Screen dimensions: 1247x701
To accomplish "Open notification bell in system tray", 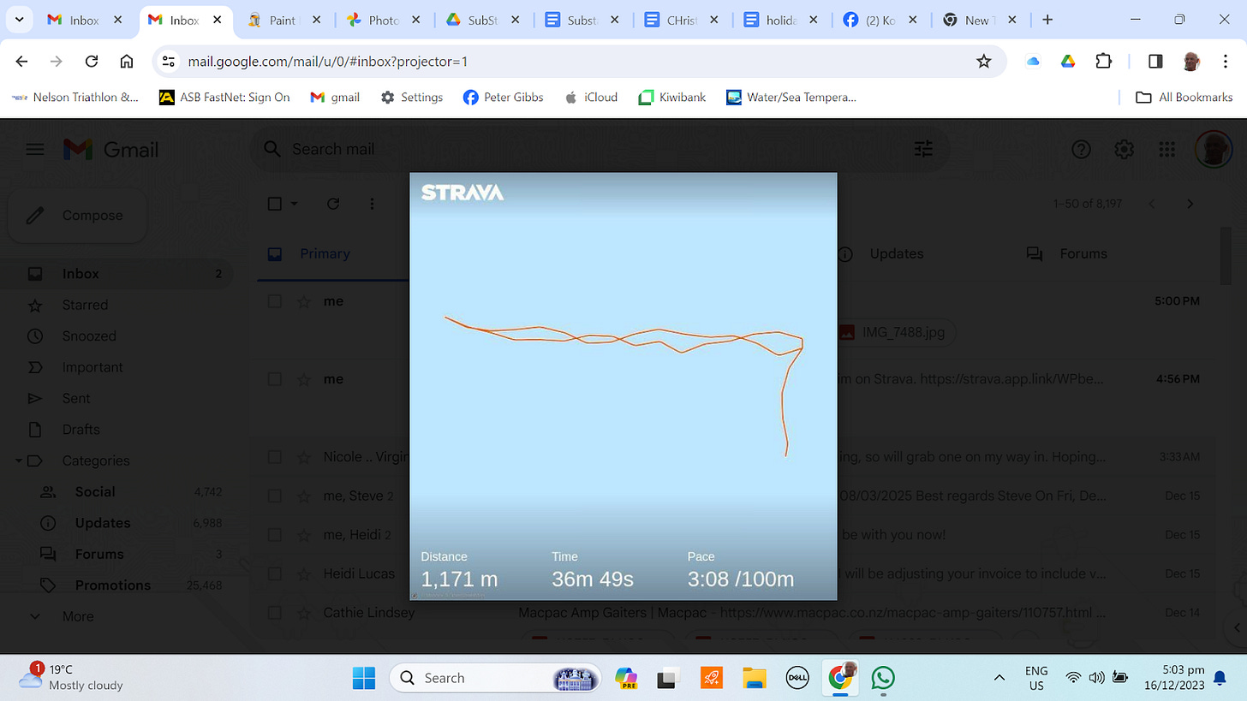I will (x=1220, y=678).
